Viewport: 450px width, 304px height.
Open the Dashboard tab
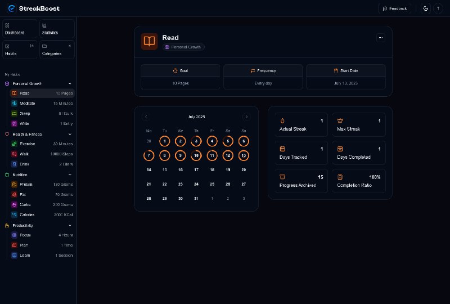tap(20, 29)
